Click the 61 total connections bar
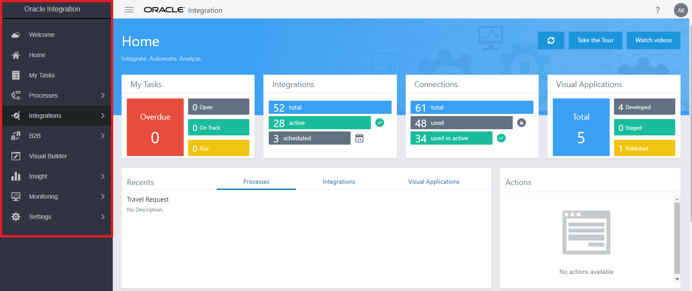The width and height of the screenshot is (692, 291). pos(472,107)
